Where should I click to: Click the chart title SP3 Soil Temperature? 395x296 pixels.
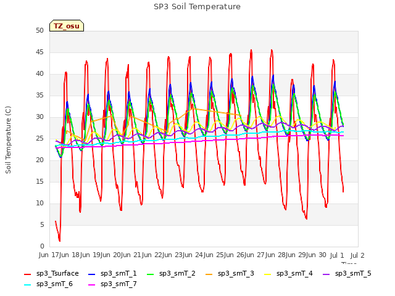(x=197, y=7)
